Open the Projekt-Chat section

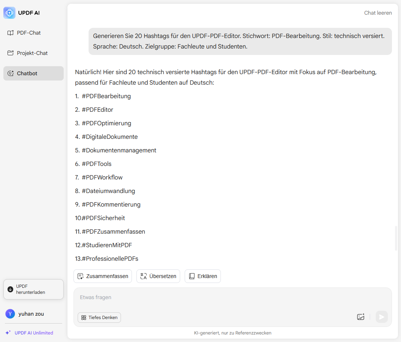tap(34, 53)
